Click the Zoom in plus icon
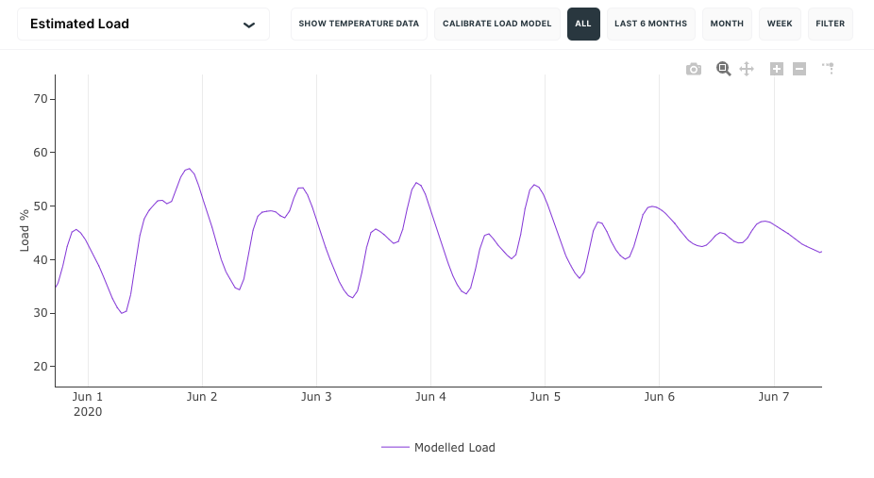This screenshot has width=874, height=478. pyautogui.click(x=777, y=69)
